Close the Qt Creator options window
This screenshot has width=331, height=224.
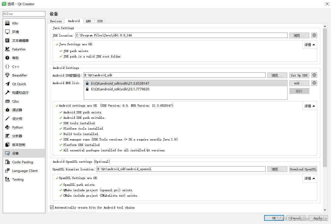click(x=327, y=4)
